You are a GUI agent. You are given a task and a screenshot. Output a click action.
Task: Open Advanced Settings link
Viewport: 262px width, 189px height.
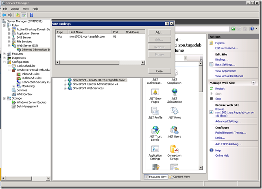pos(228,121)
